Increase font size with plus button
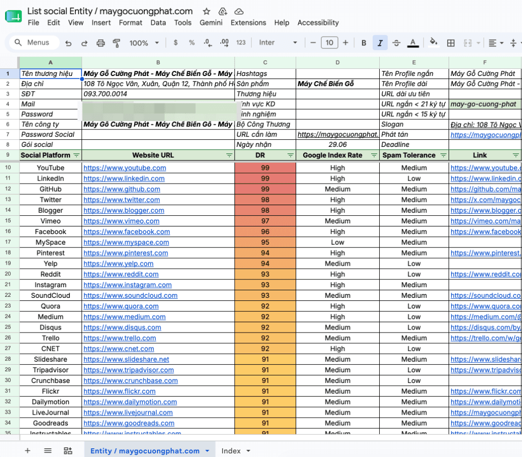The image size is (522, 457). tap(346, 43)
